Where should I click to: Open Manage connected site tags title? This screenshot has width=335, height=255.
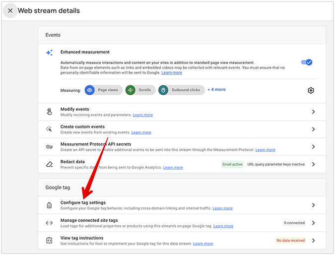[x=89, y=220]
